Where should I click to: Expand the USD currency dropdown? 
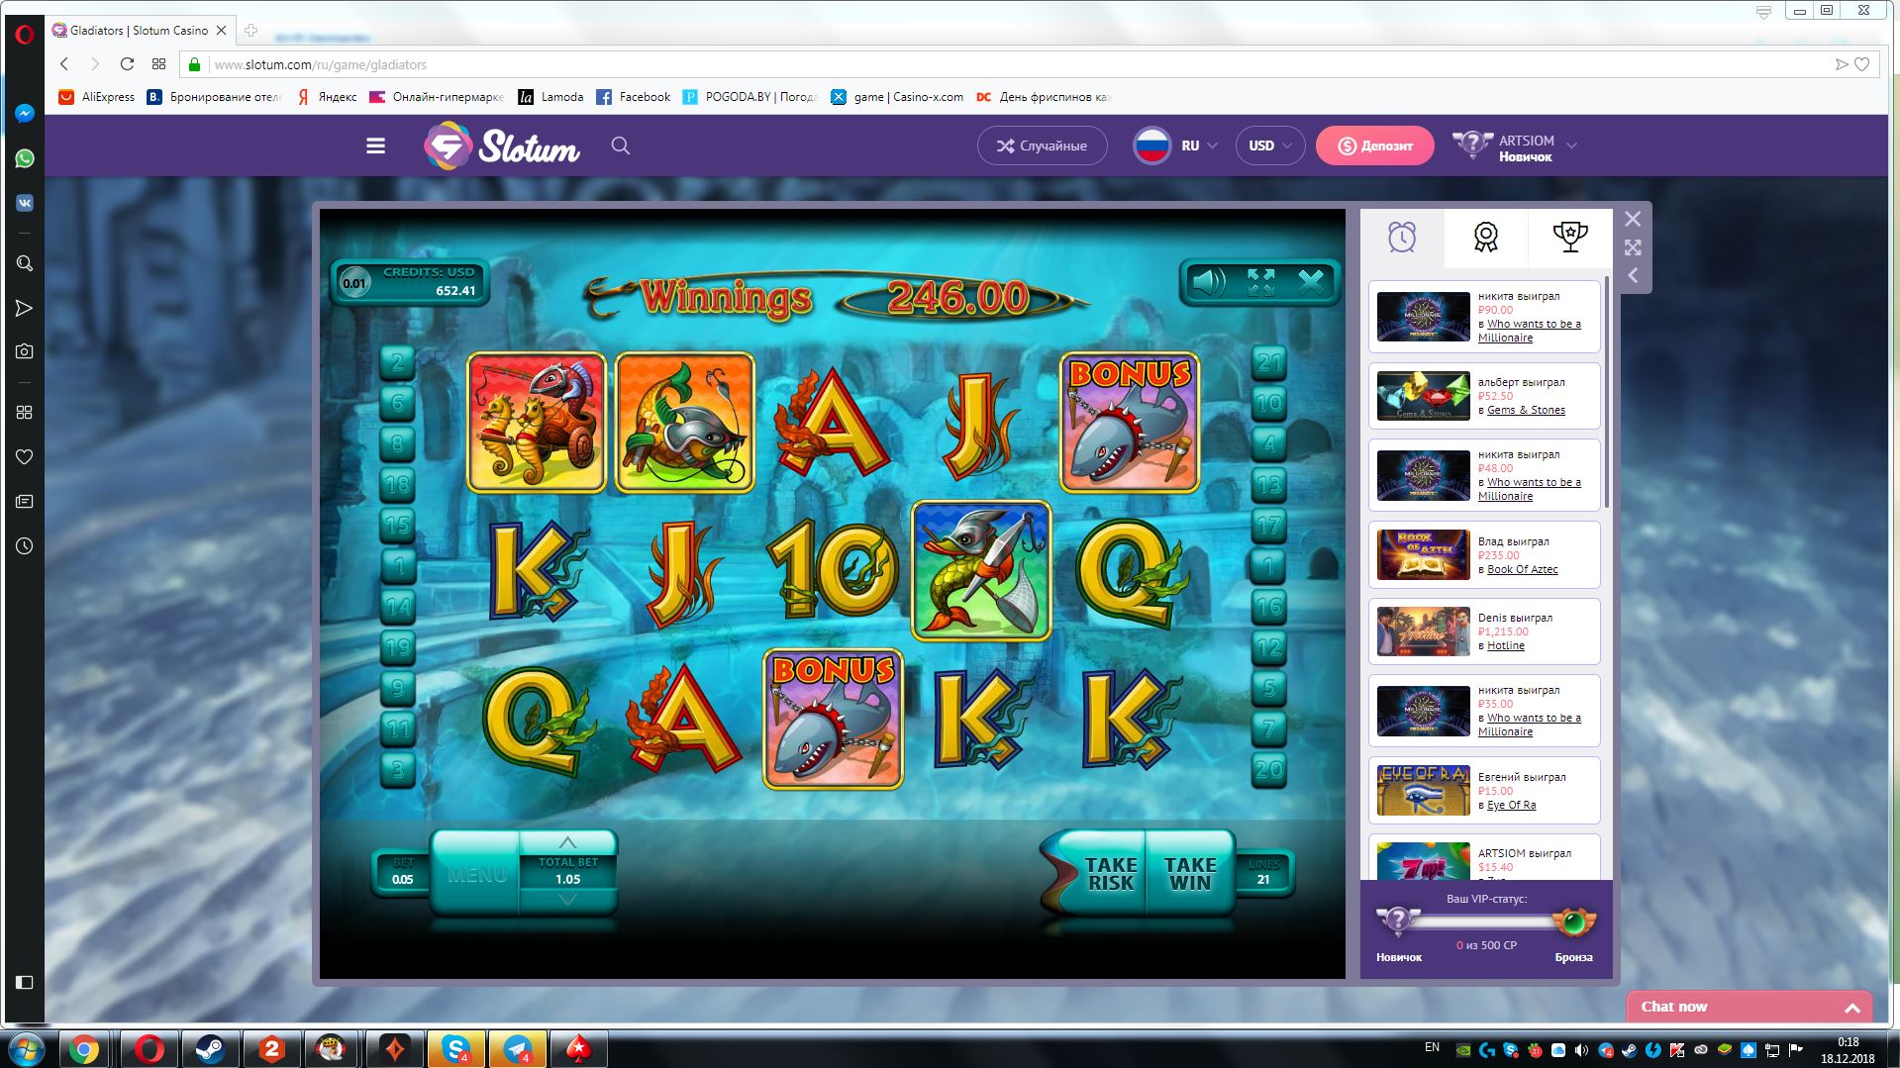(1270, 146)
